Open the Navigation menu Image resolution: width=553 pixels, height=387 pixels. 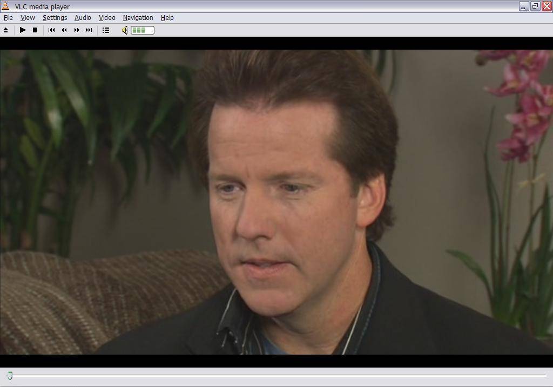[x=138, y=18]
